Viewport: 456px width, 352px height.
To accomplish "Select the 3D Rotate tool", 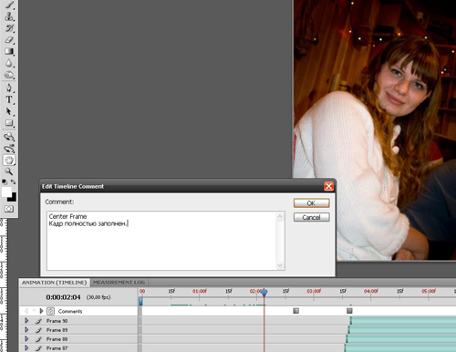I will click(x=9, y=137).
